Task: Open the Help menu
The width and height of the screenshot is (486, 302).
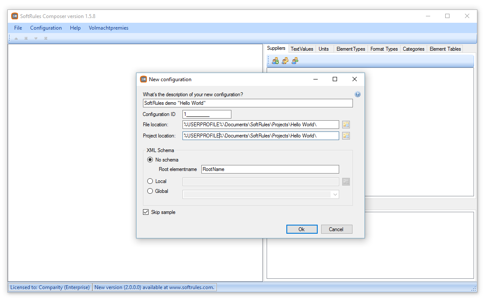Action: pos(75,28)
